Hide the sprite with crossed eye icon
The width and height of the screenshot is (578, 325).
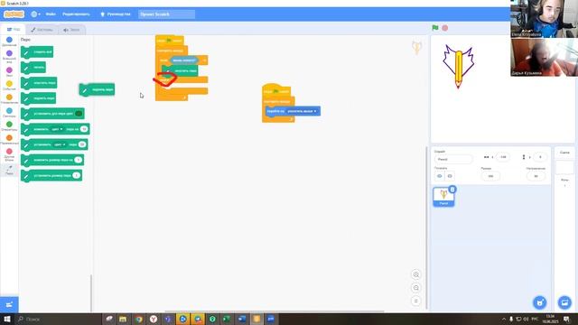pyautogui.click(x=450, y=176)
